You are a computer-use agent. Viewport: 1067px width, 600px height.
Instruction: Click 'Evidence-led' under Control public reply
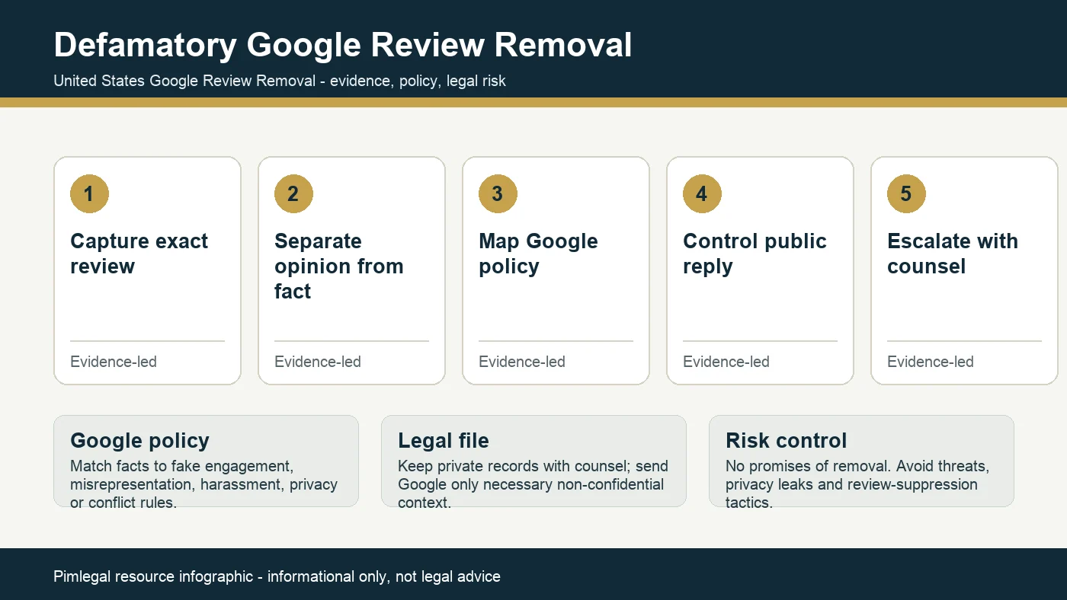click(x=726, y=362)
